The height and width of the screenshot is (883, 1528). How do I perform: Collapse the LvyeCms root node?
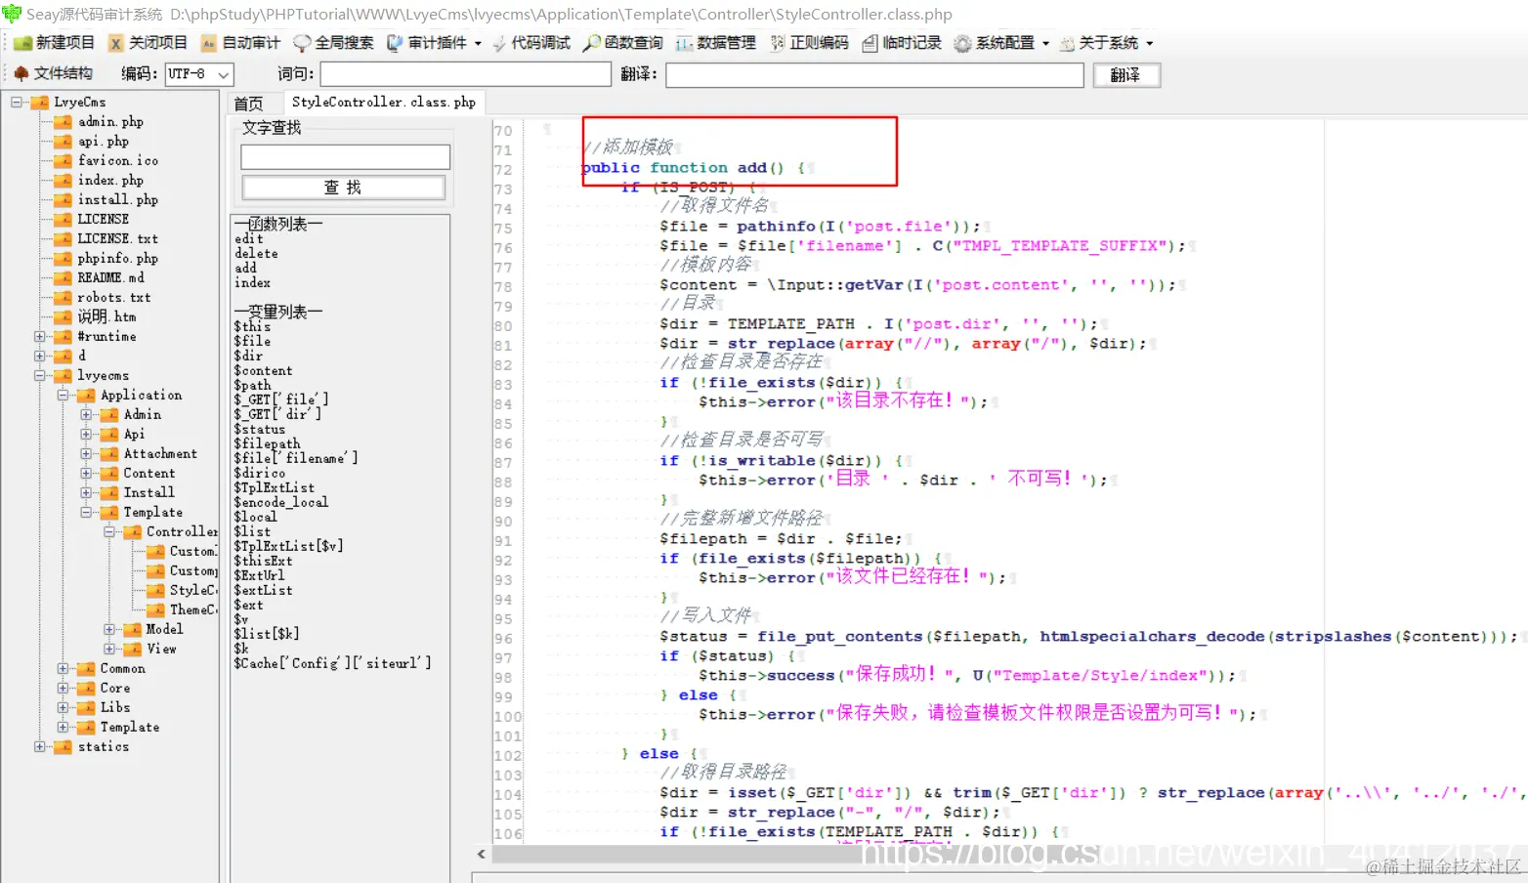[16, 103]
